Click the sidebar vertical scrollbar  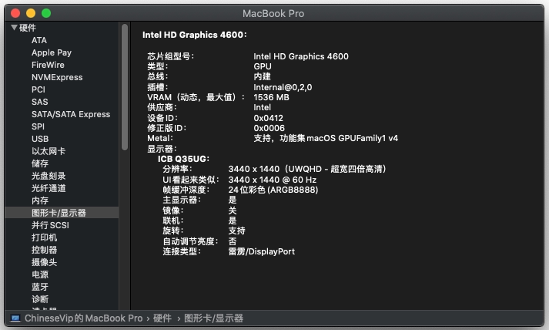(x=124, y=85)
